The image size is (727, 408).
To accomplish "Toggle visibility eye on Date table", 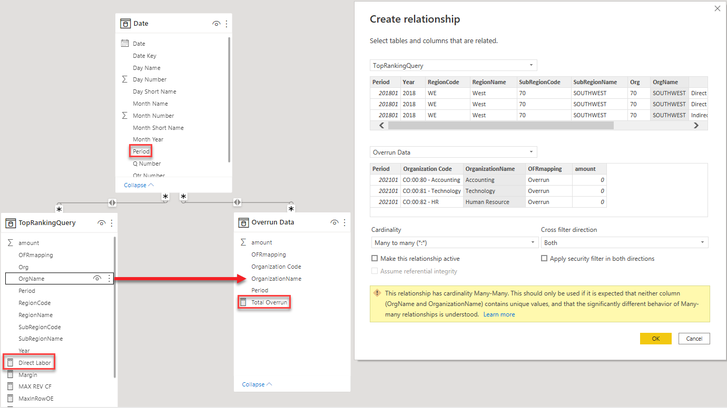I will click(x=216, y=24).
